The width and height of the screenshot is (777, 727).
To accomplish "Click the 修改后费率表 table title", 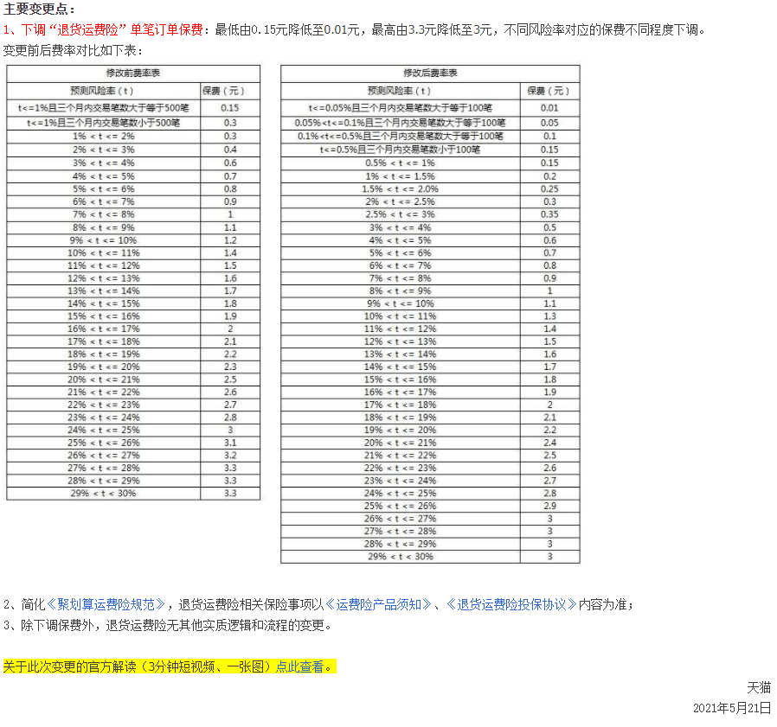I will pos(430,73).
